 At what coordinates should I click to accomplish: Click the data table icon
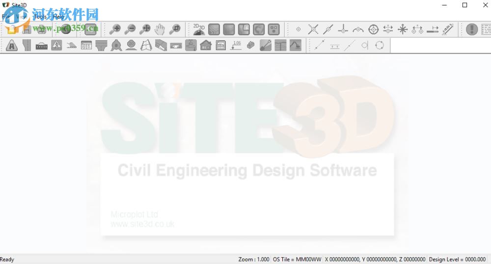pos(86,45)
